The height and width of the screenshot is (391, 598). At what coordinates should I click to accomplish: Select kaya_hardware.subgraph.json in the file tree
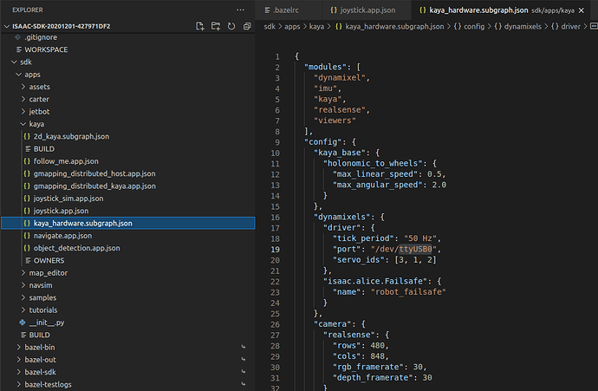(127, 223)
